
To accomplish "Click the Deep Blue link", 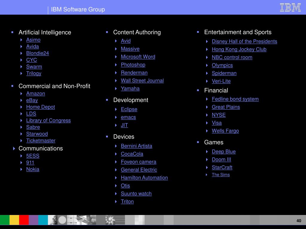I will point(224,152).
